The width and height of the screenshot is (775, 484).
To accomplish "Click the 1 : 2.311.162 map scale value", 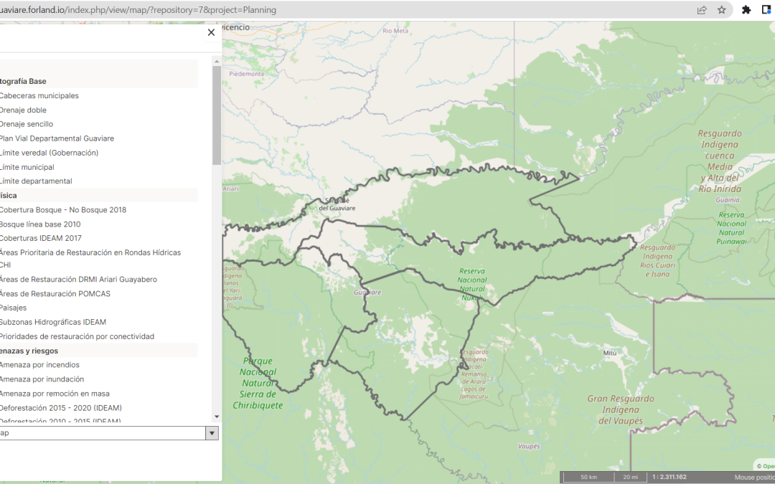I will pos(670,477).
